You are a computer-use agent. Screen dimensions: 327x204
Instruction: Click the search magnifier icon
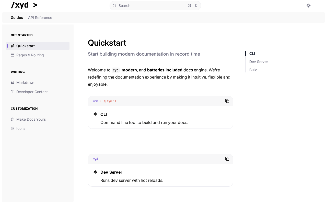pos(114,6)
